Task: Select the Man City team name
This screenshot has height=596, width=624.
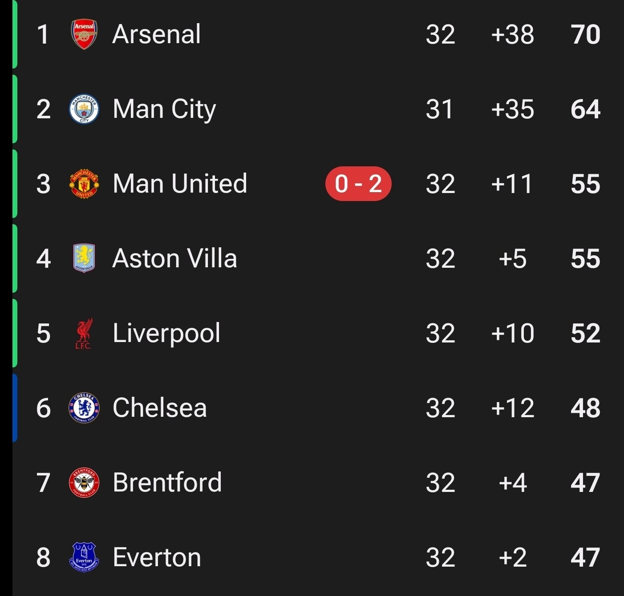Action: (164, 109)
